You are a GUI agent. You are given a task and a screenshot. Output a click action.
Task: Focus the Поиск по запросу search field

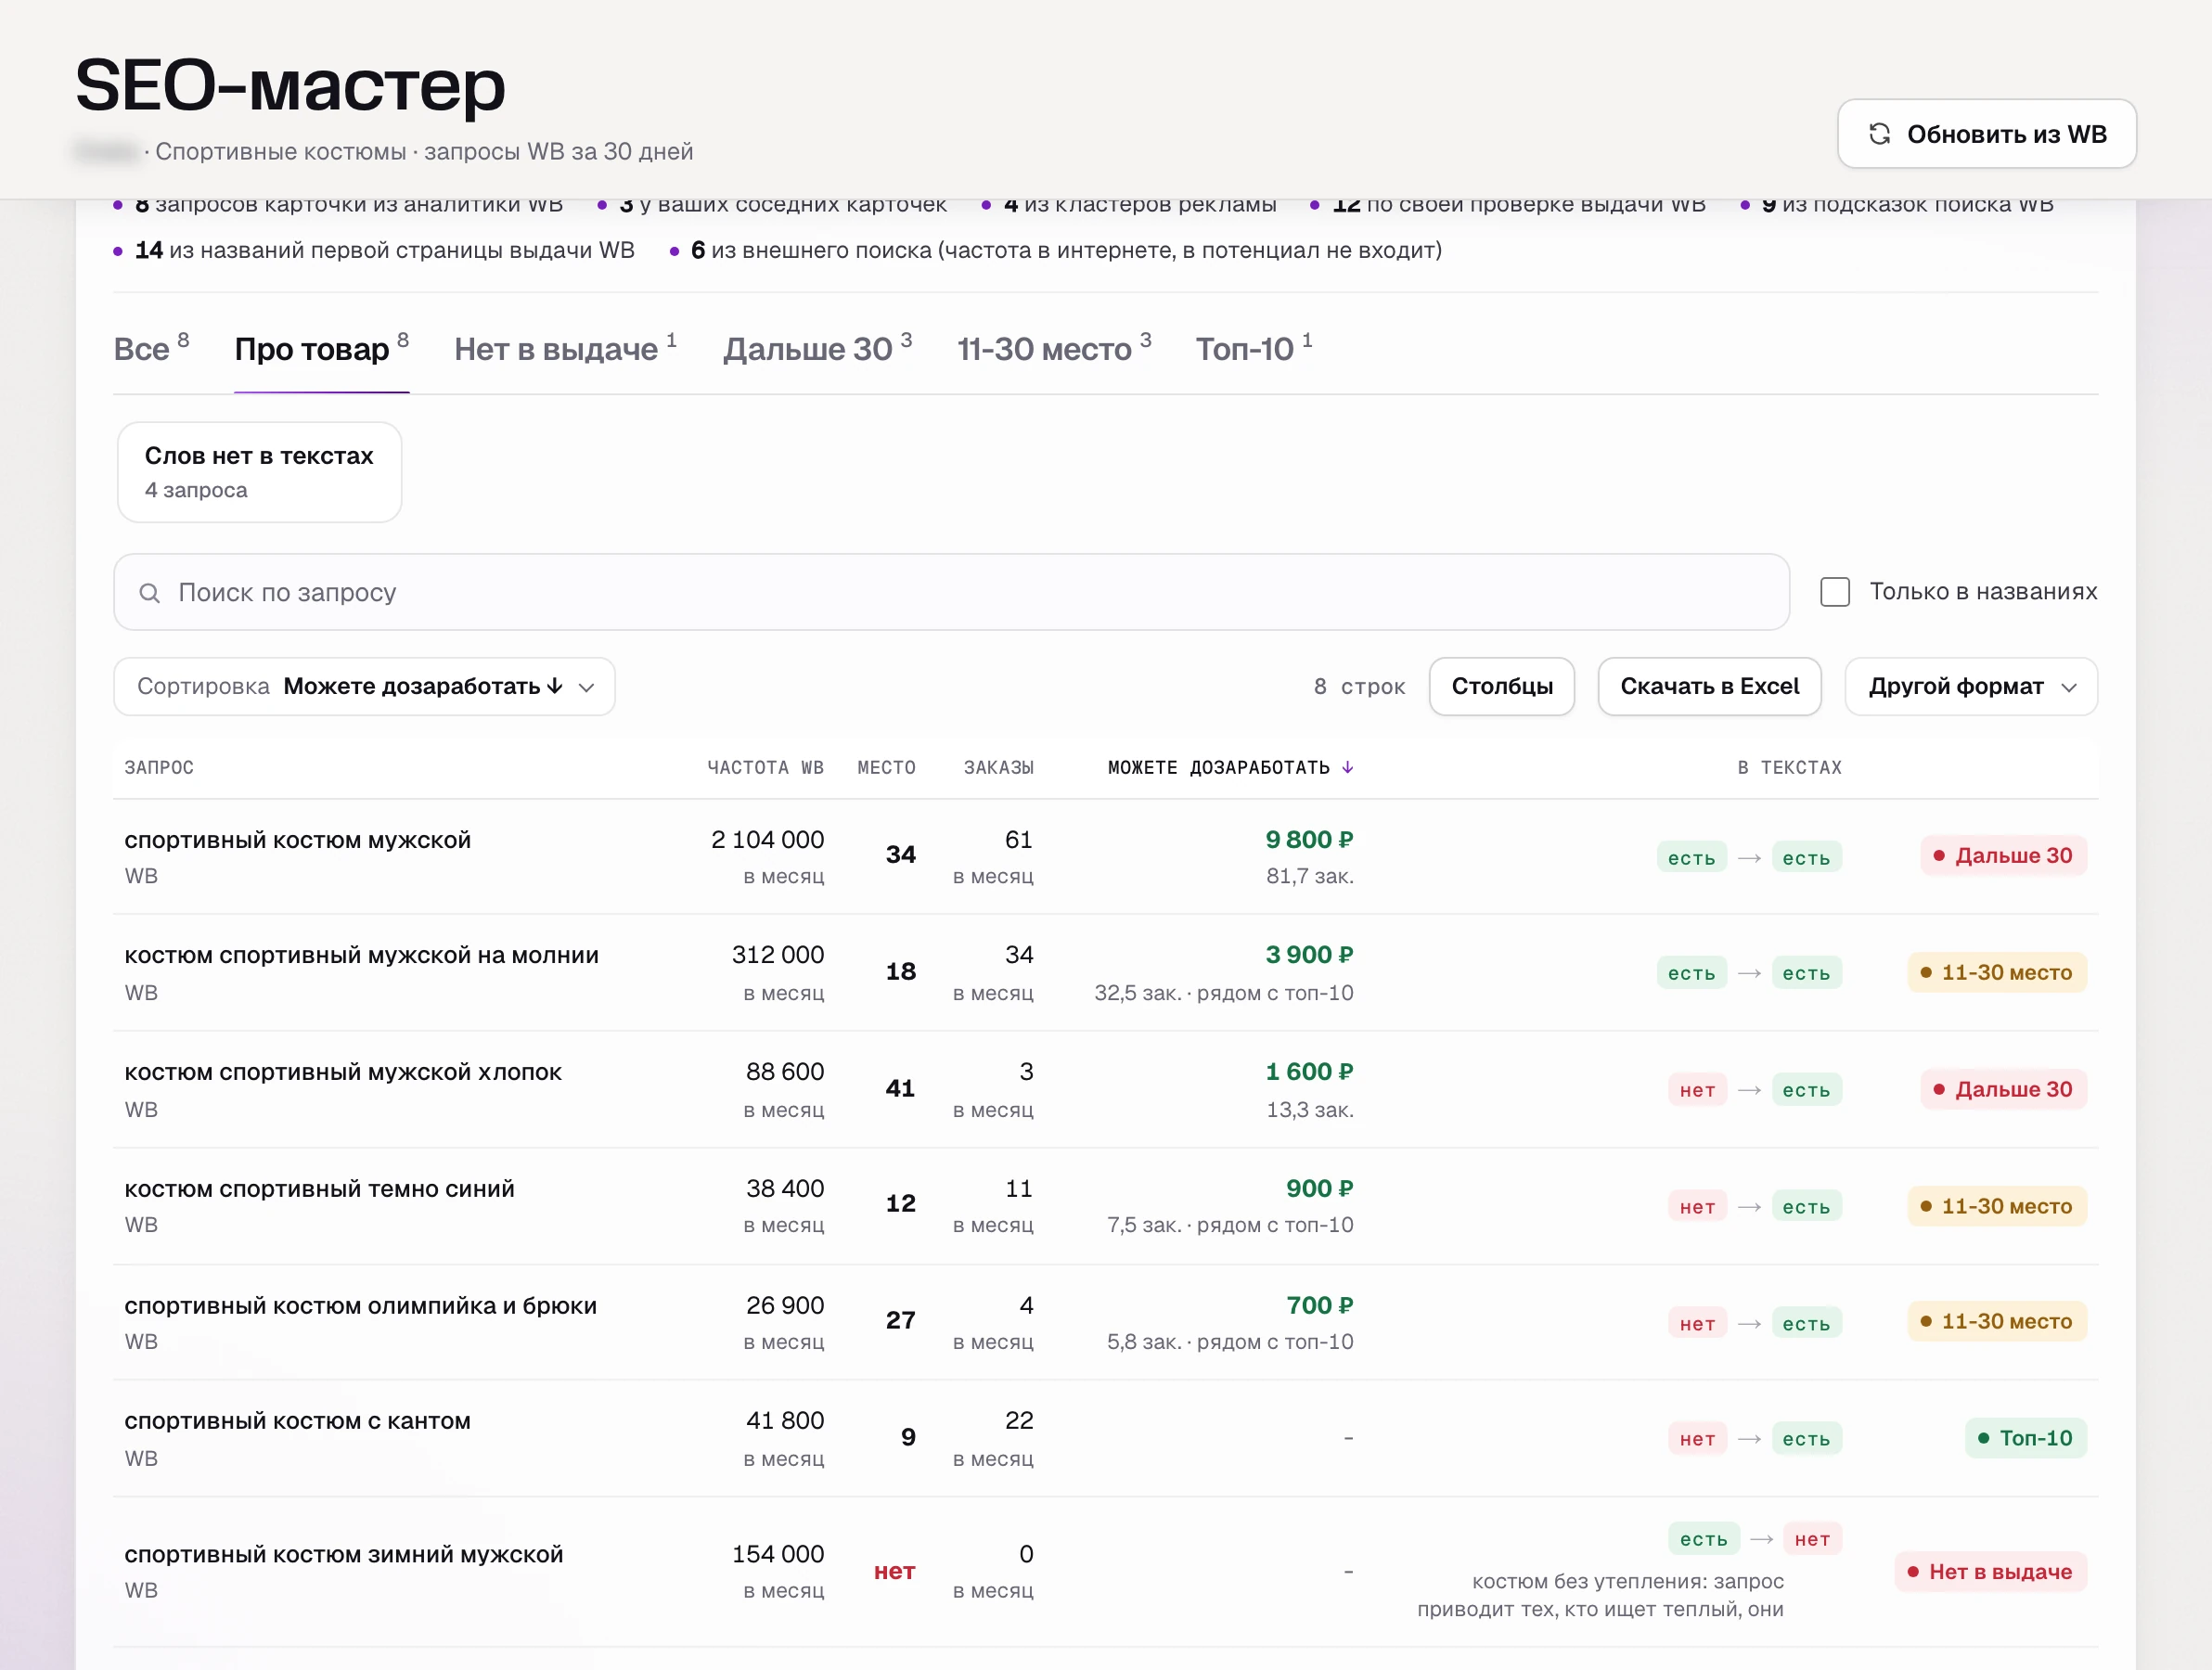click(951, 592)
